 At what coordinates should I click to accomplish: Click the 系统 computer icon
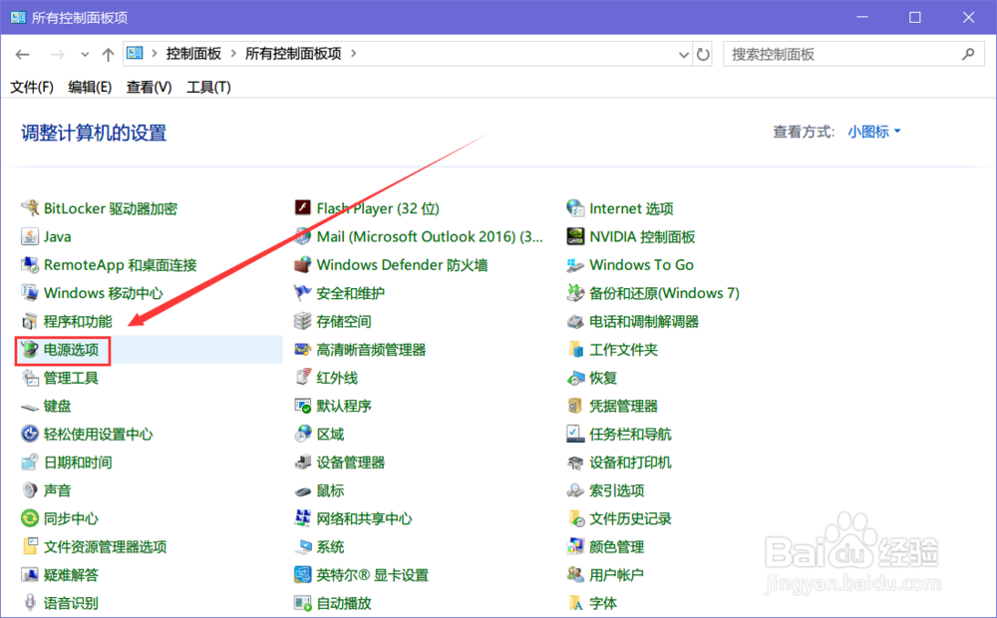pyautogui.click(x=303, y=547)
